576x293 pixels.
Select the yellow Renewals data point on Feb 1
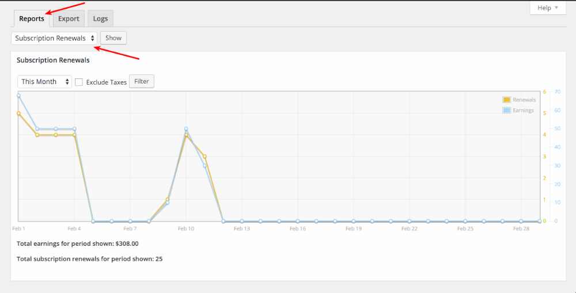18,113
